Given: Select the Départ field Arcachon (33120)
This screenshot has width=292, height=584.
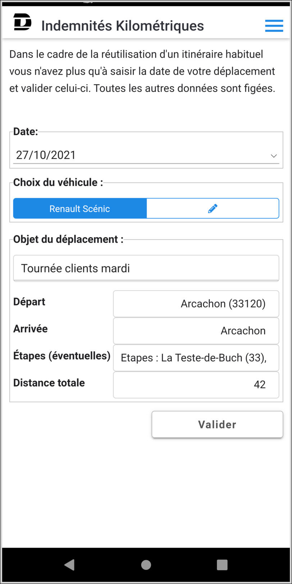Looking at the screenshot, I should (196, 304).
